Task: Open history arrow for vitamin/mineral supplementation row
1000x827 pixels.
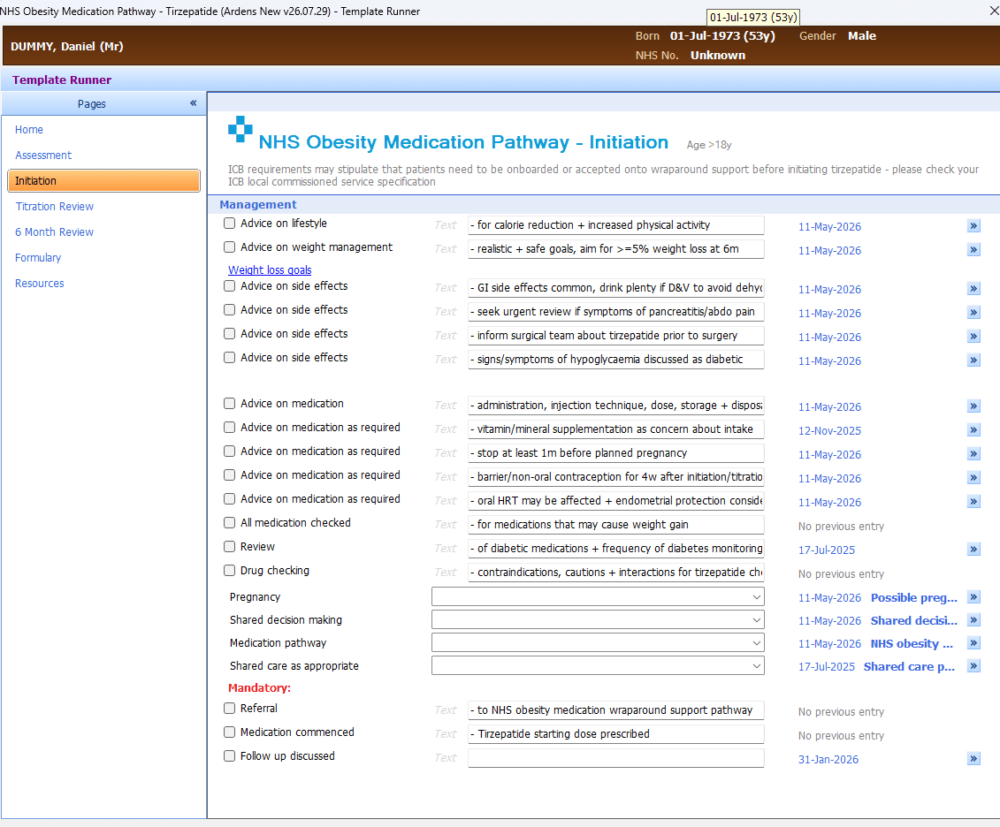Action: pos(973,430)
